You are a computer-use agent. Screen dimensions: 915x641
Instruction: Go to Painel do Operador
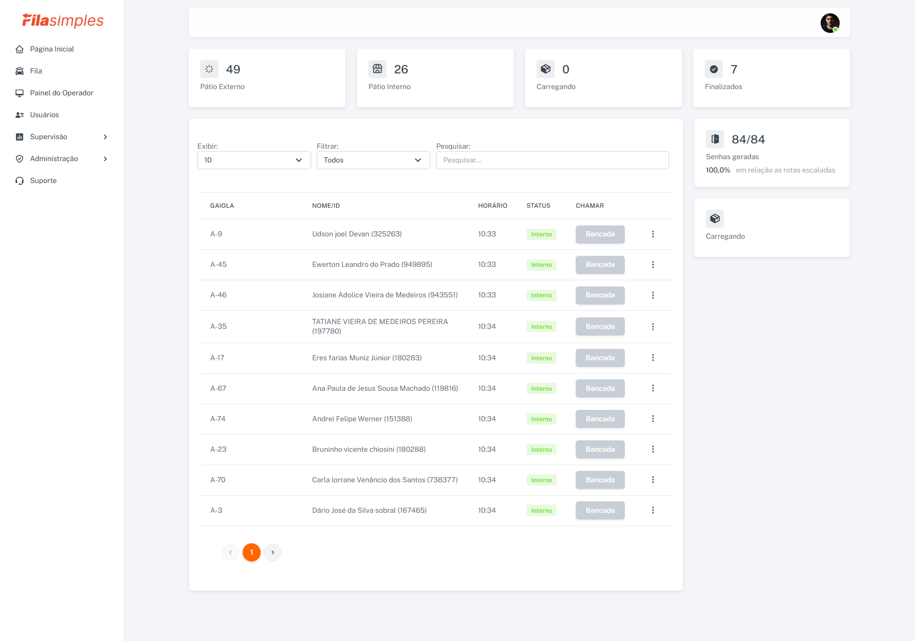(x=61, y=93)
